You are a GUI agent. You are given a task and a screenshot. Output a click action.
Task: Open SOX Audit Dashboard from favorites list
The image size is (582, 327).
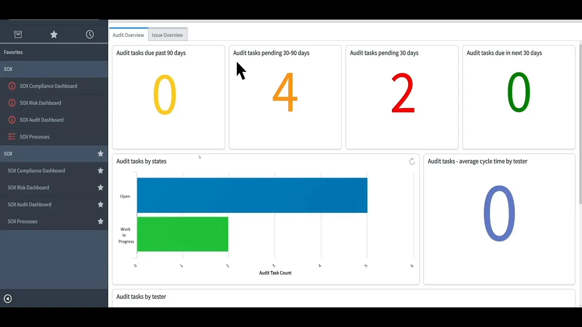[41, 120]
